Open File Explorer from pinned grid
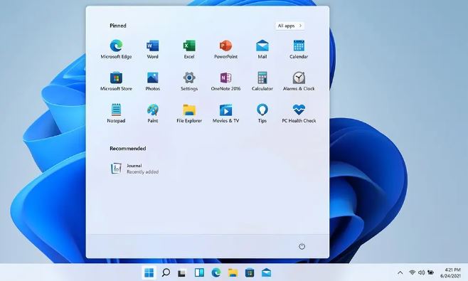468x281 pixels. click(189, 114)
